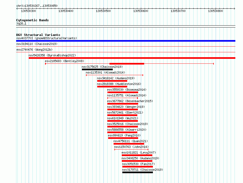The image size is (243, 183).
Task: Select the black nsv3175625 variant bar
Action: coord(97,69)
